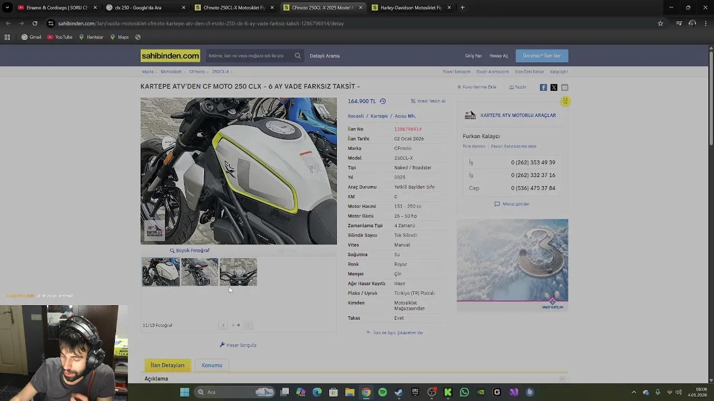
Task: Open a new browser tab
Action: click(x=462, y=8)
